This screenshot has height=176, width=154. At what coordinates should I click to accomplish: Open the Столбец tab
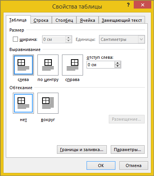[x=64, y=20]
